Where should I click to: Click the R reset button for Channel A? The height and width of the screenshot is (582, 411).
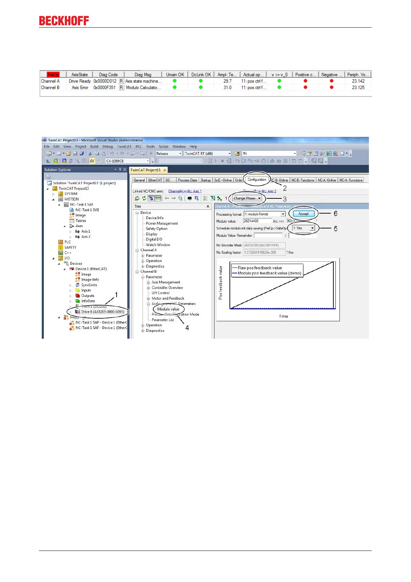(x=121, y=81)
